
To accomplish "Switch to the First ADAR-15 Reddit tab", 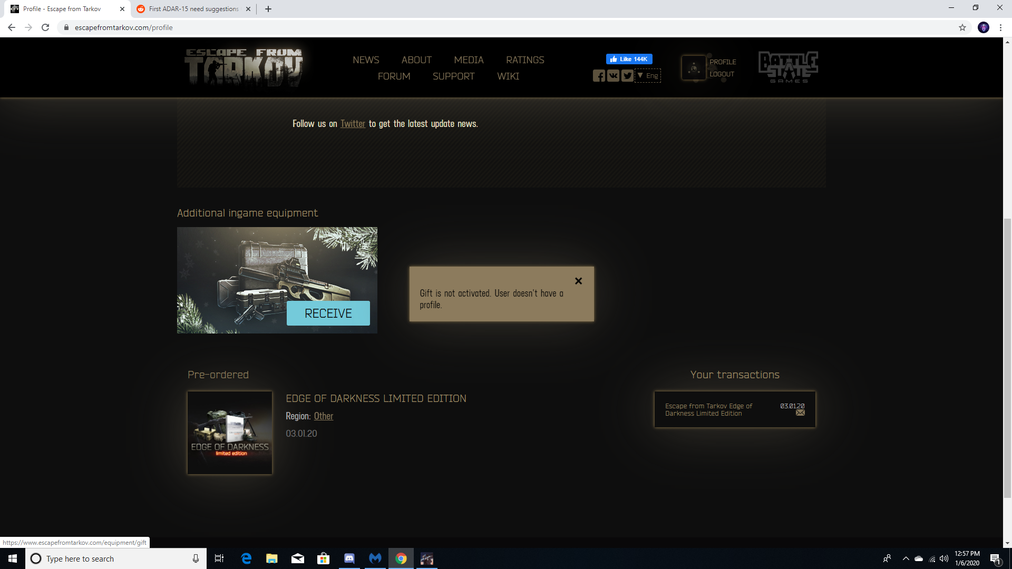I will click(x=193, y=9).
